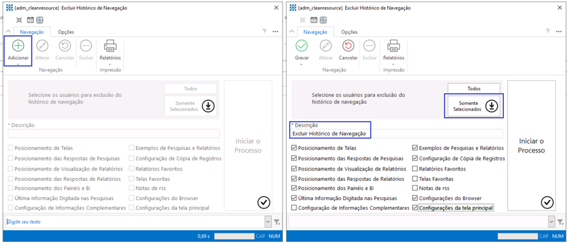Click the filter funnel icon in the right window
The width and height of the screenshot is (568, 243).
pyautogui.click(x=561, y=222)
